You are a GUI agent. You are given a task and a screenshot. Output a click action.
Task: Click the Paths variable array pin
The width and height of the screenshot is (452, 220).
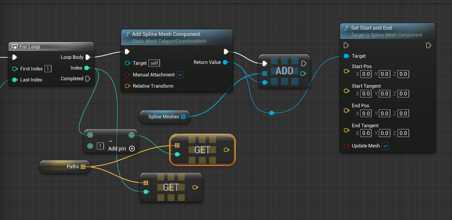pos(83,167)
